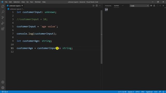166x93 pixels.
Task: Switch to the PROBLEMS tab
Action: click(108, 6)
